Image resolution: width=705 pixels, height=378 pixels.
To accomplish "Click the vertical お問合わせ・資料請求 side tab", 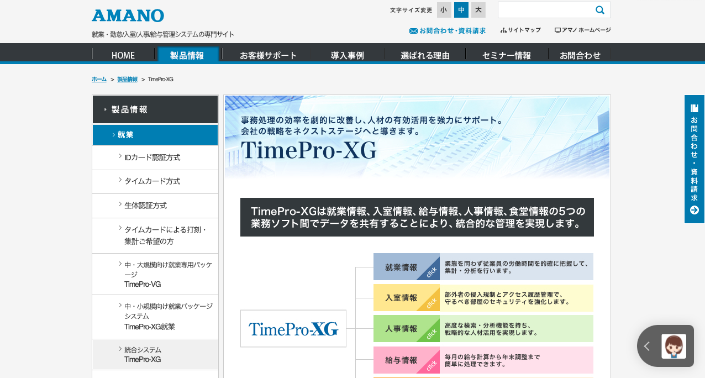I will pyautogui.click(x=695, y=159).
